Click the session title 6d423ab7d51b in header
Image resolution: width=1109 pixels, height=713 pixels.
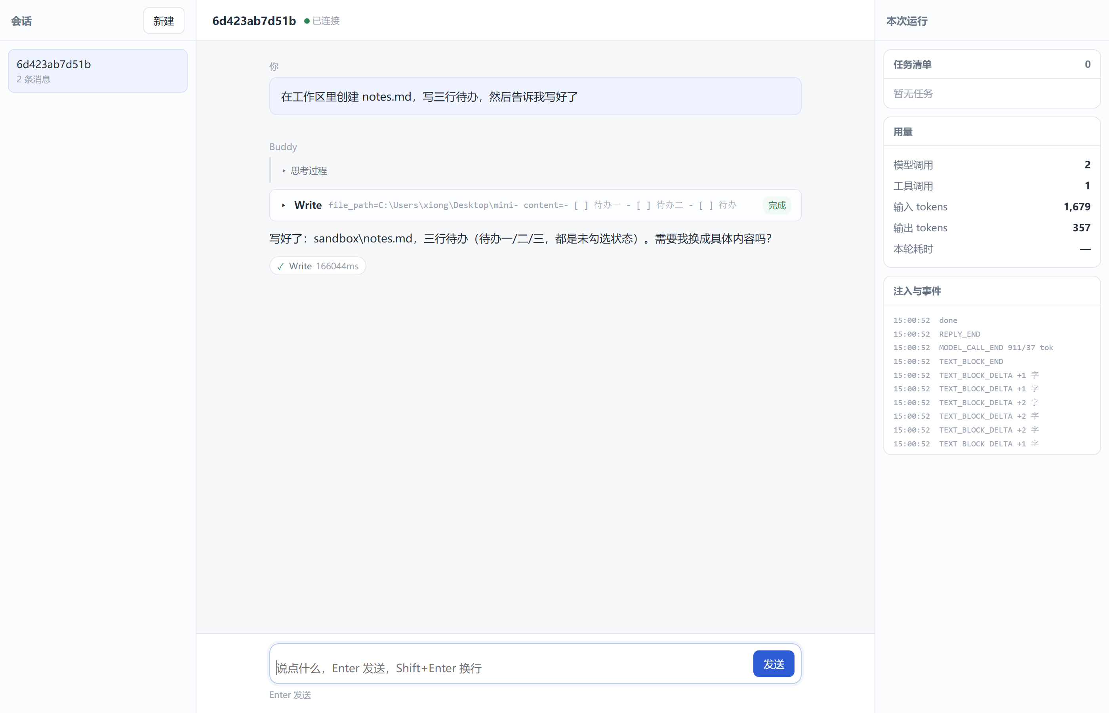point(253,21)
